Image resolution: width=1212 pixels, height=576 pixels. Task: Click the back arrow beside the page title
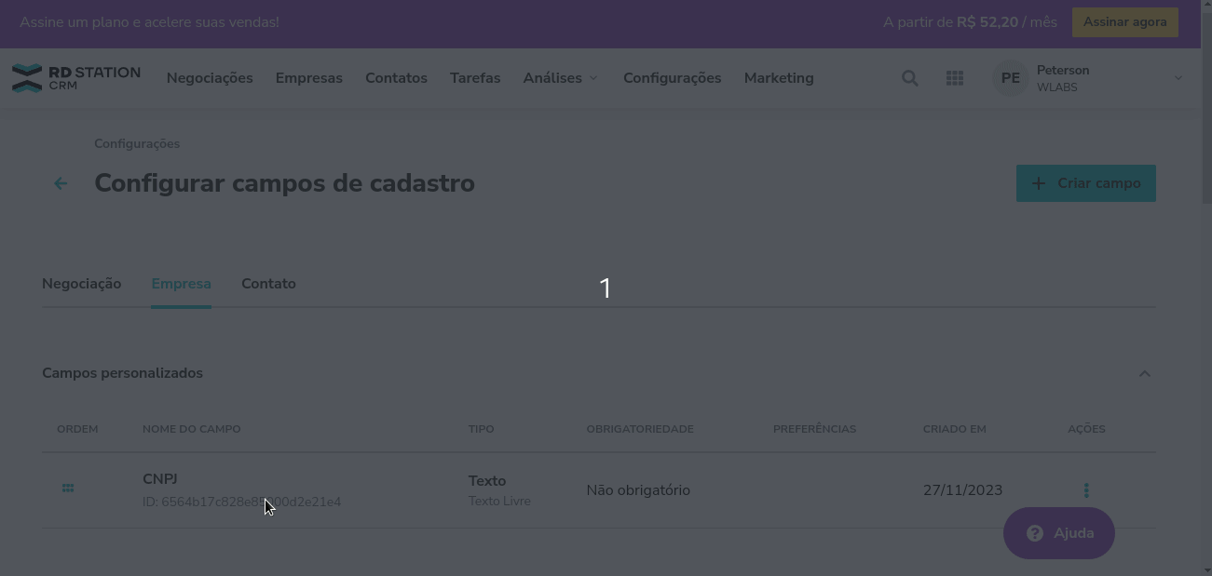tap(60, 182)
